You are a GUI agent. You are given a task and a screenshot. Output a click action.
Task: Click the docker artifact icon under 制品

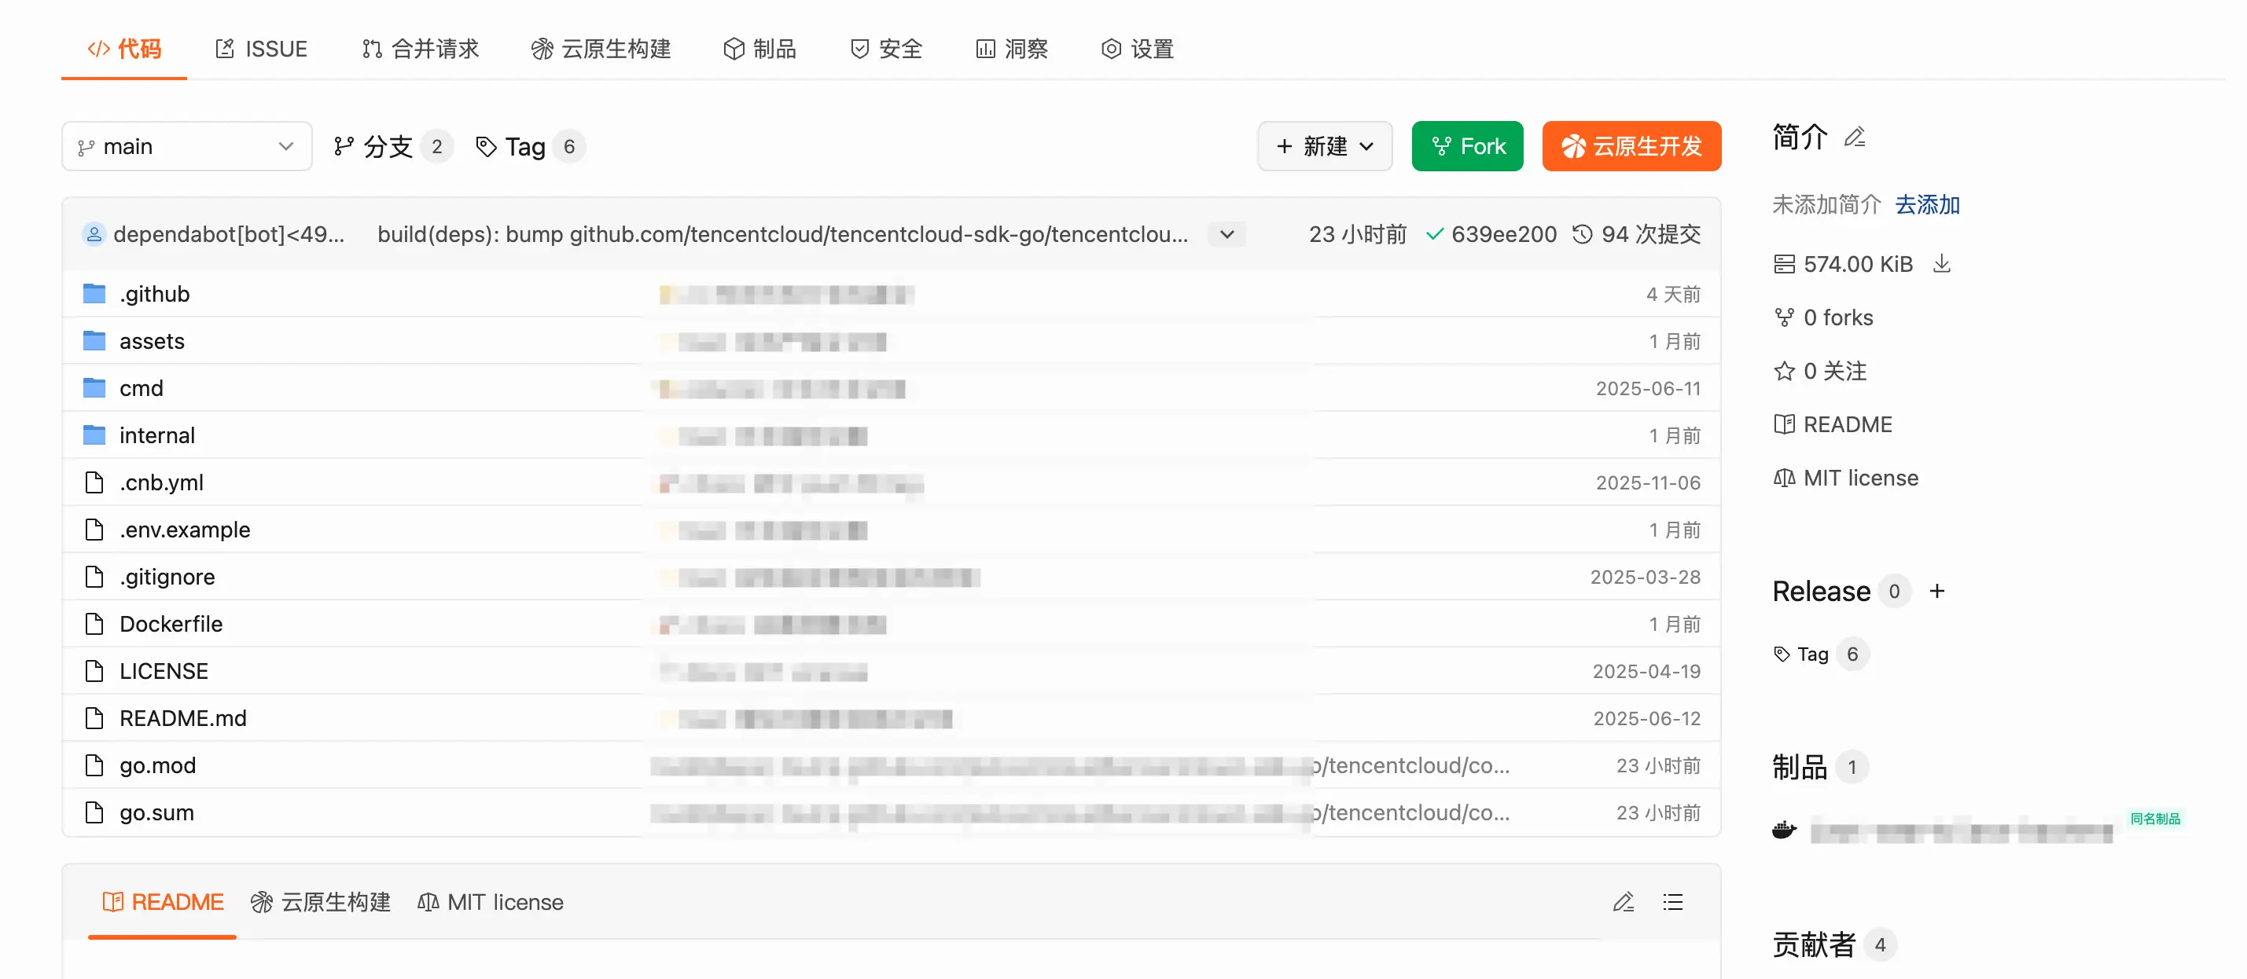(1784, 829)
